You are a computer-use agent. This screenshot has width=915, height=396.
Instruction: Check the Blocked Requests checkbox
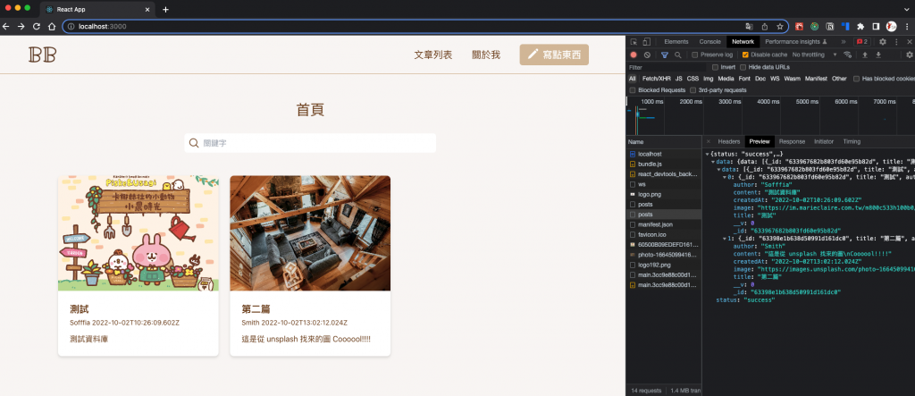coord(633,90)
